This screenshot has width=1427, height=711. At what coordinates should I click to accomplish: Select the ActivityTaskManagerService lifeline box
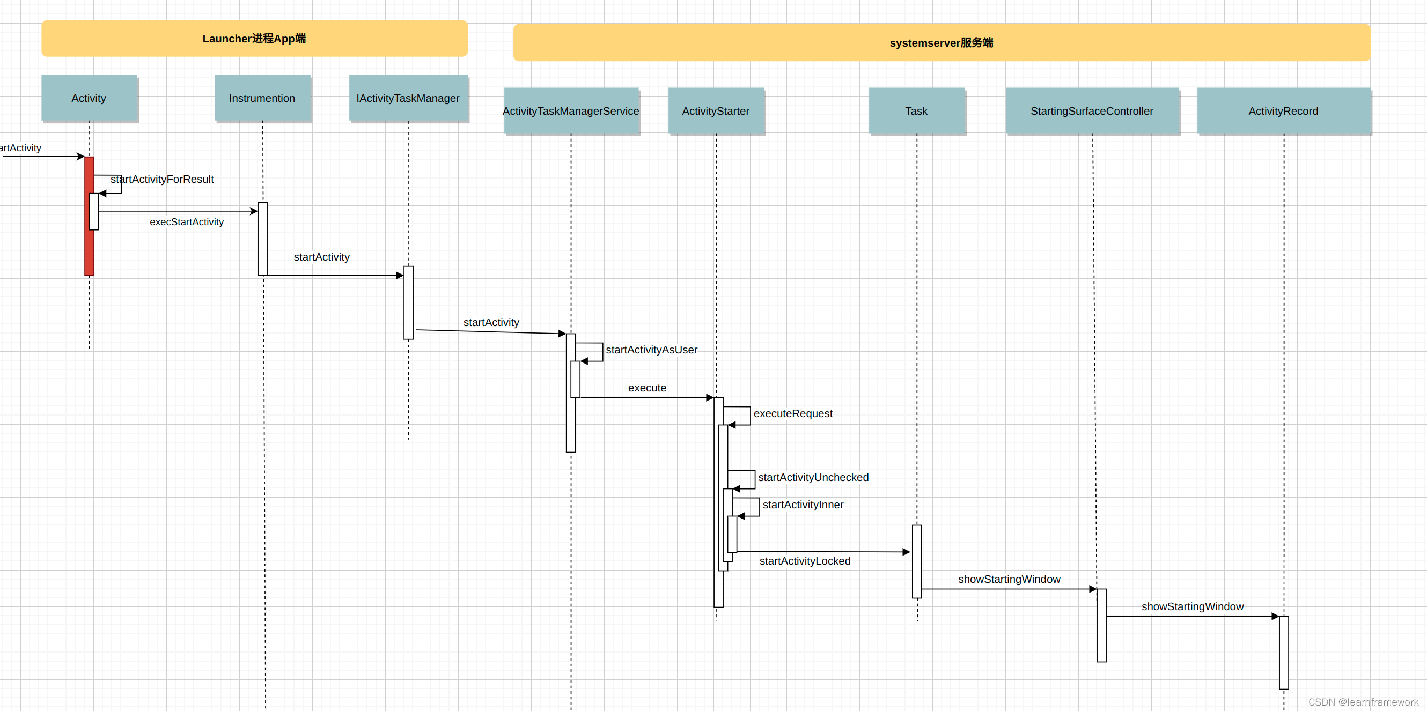[571, 111]
